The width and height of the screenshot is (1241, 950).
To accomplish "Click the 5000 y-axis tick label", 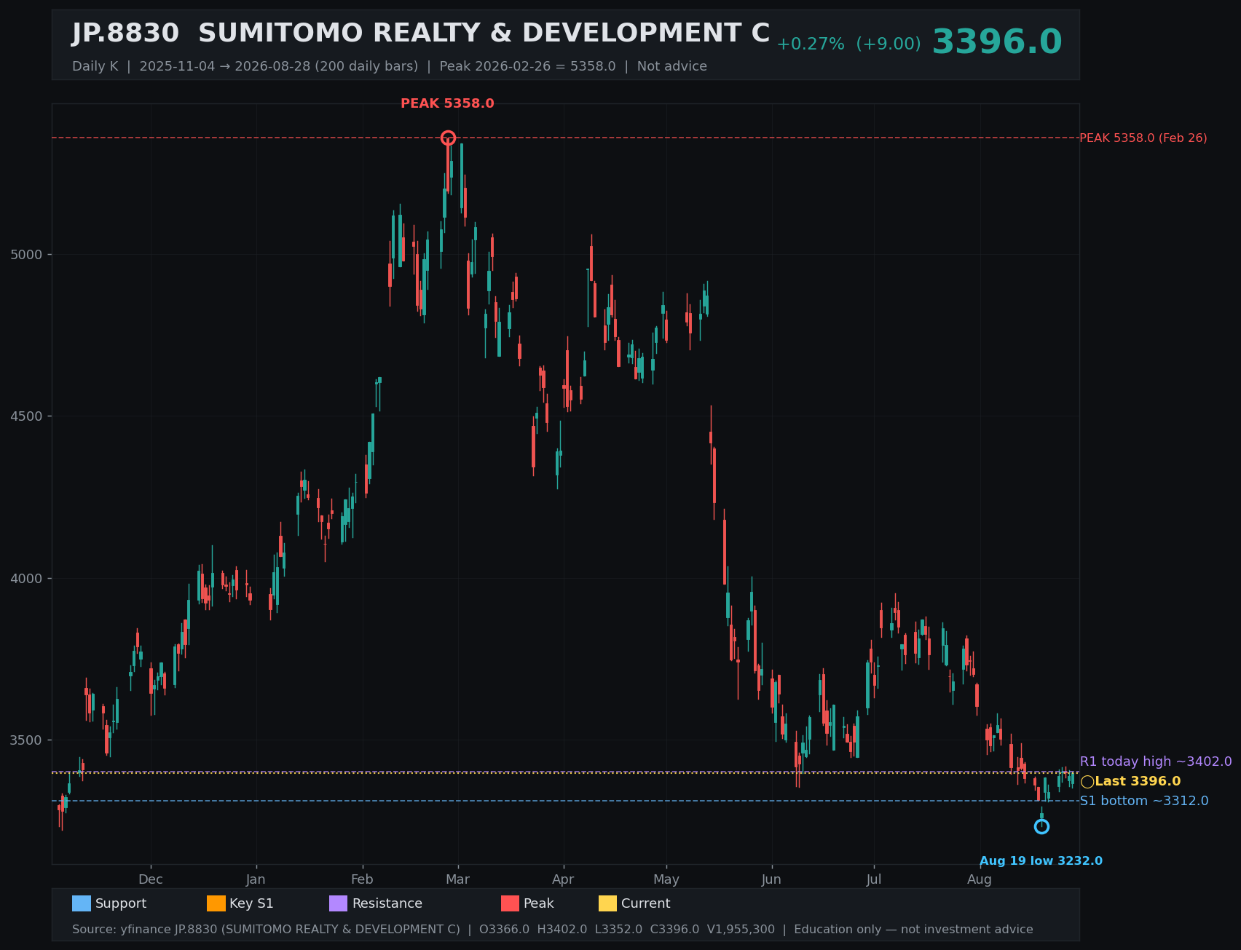I will 27,255.
